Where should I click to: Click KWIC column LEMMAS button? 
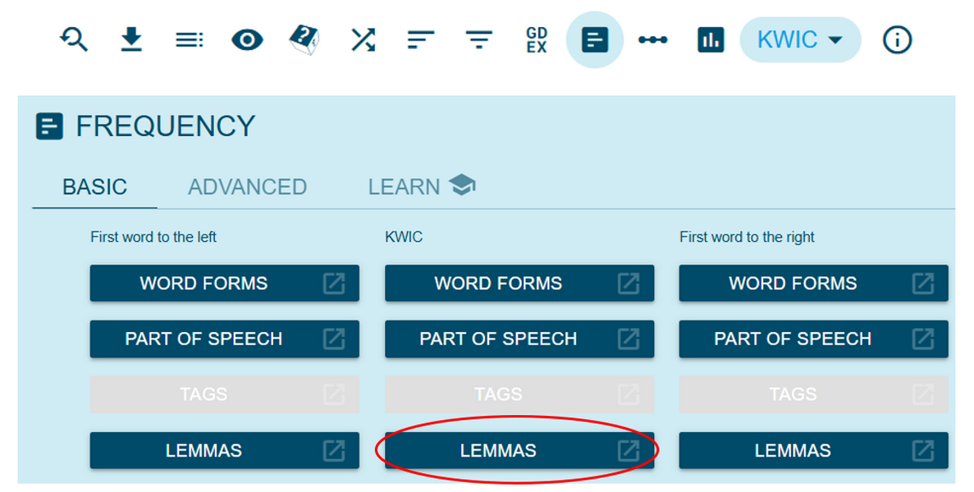point(498,450)
